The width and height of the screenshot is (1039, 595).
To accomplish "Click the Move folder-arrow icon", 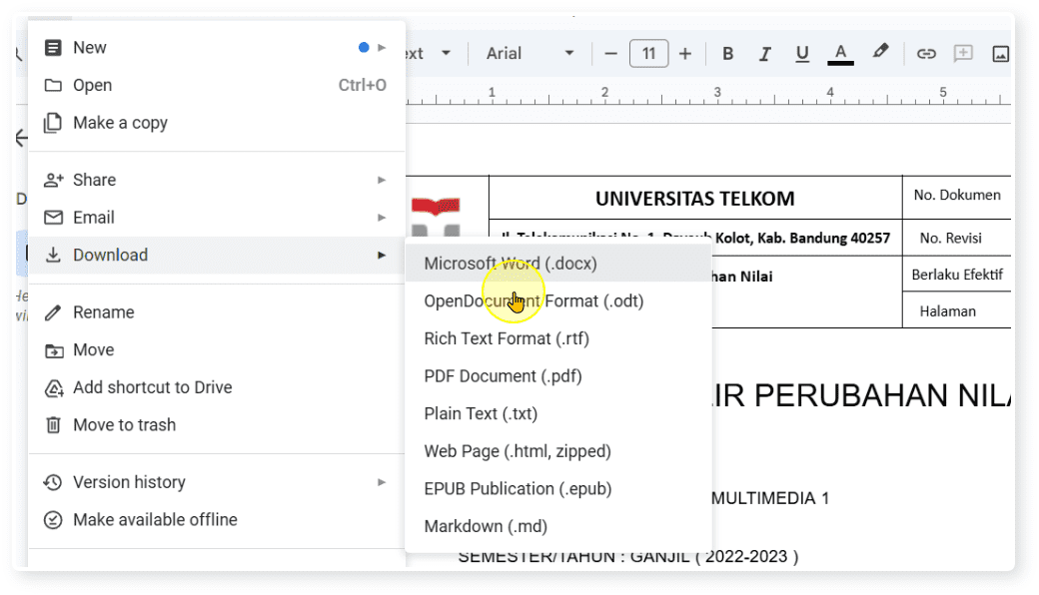I will coord(54,350).
